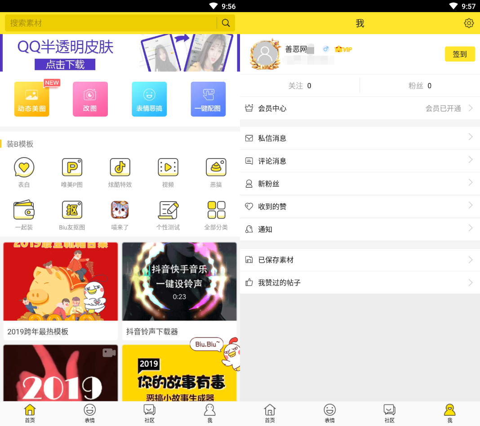Open 我赞过的帖子 list entry
This screenshot has height=426, width=480.
pyautogui.click(x=279, y=283)
